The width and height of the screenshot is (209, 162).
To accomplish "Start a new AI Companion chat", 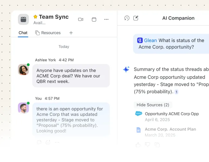I will pos(136,18).
